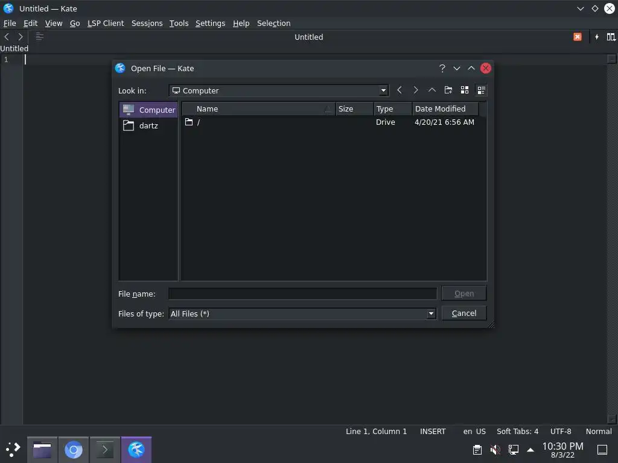Click the File name input field

[303, 294]
